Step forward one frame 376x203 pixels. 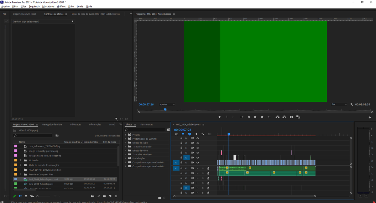click(262, 117)
